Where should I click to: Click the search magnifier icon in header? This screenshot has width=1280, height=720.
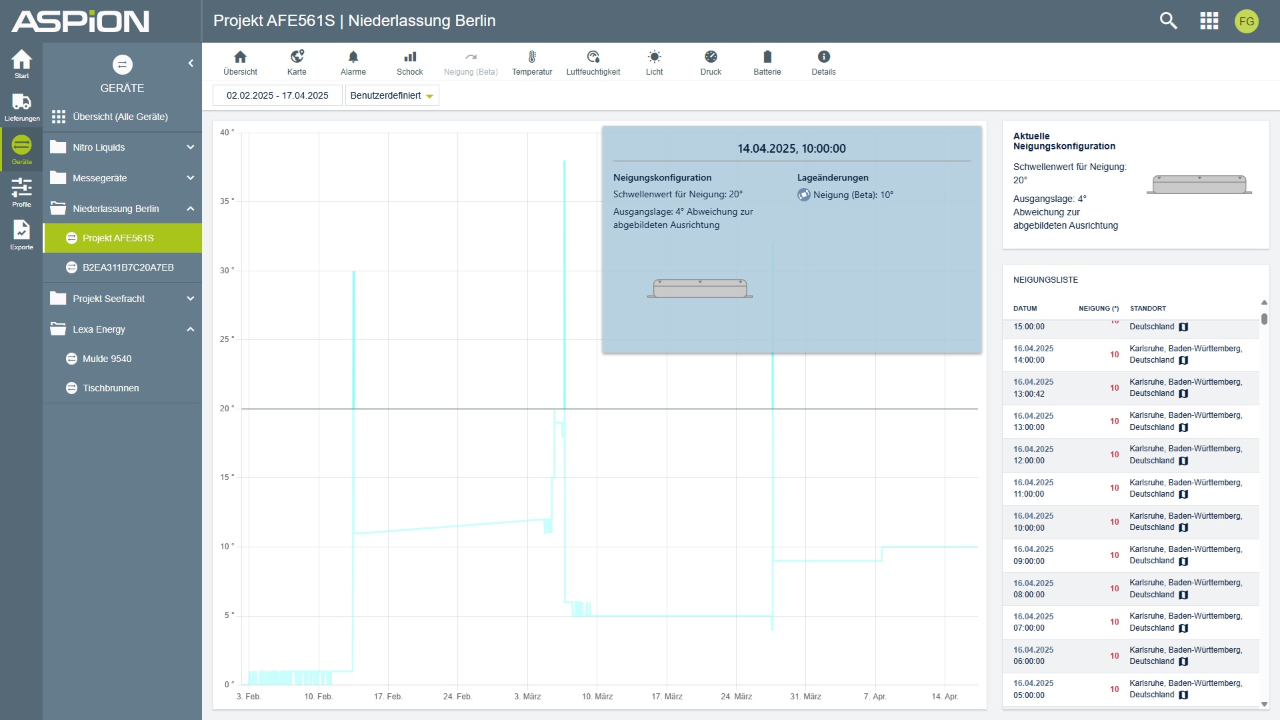1168,21
